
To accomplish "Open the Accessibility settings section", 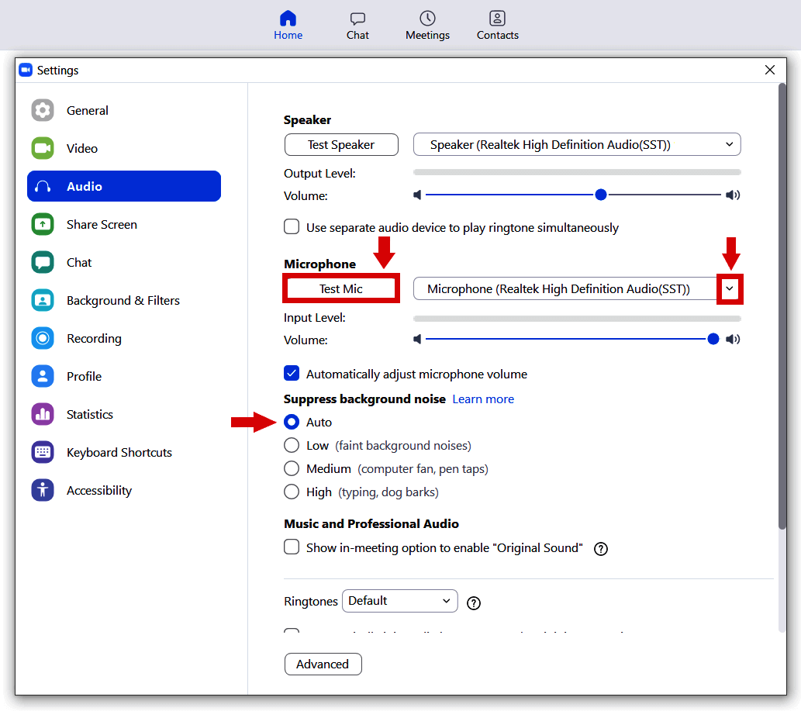I will coord(98,490).
